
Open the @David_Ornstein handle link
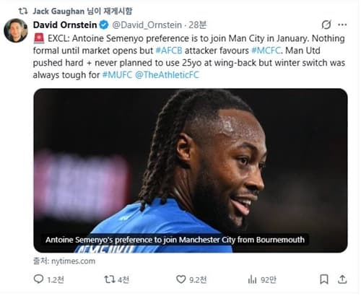coord(147,25)
